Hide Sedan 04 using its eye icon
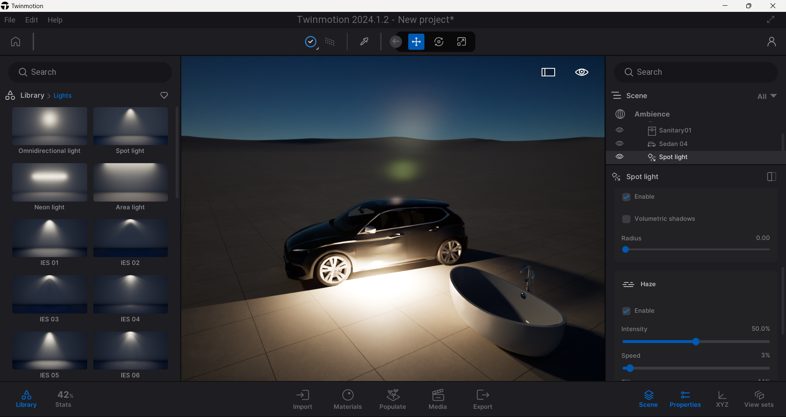This screenshot has height=417, width=786. pyautogui.click(x=620, y=143)
